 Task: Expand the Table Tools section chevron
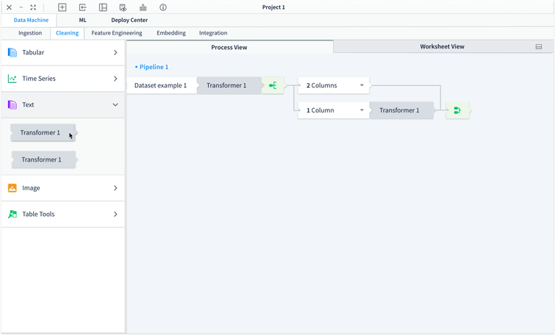click(x=115, y=214)
